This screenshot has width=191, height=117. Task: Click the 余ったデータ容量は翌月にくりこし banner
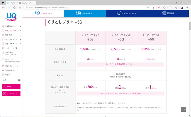click(121, 64)
